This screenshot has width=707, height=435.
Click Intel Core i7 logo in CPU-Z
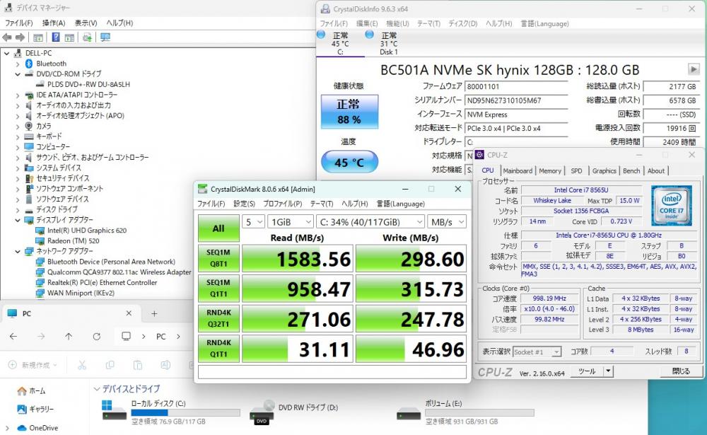tap(672, 206)
